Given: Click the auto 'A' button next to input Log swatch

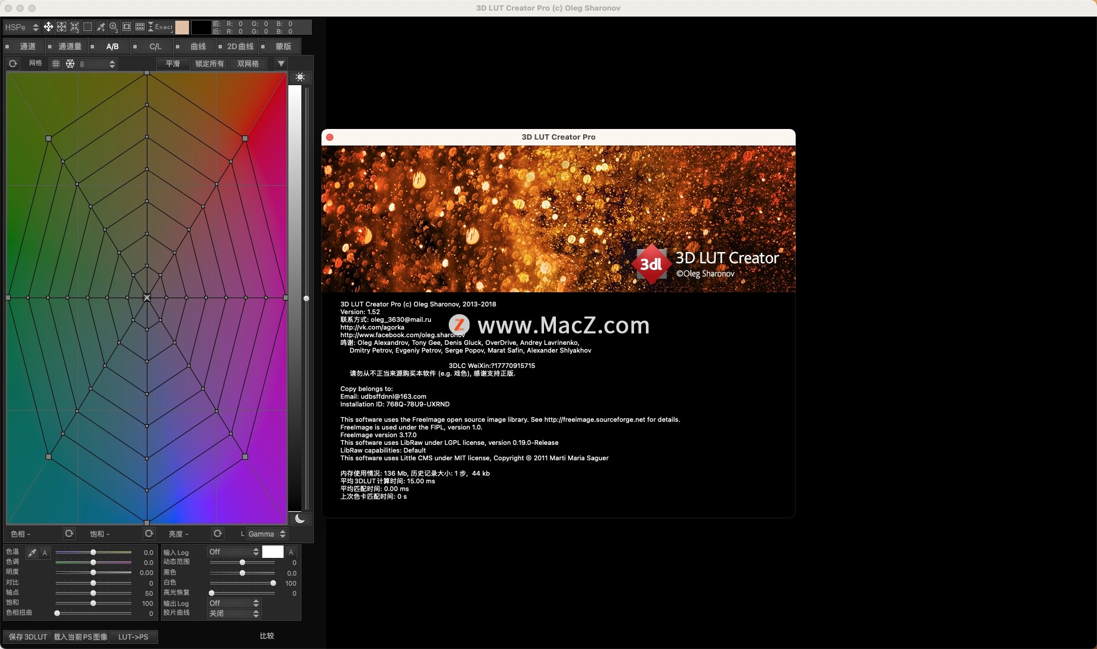Looking at the screenshot, I should pyautogui.click(x=291, y=552).
